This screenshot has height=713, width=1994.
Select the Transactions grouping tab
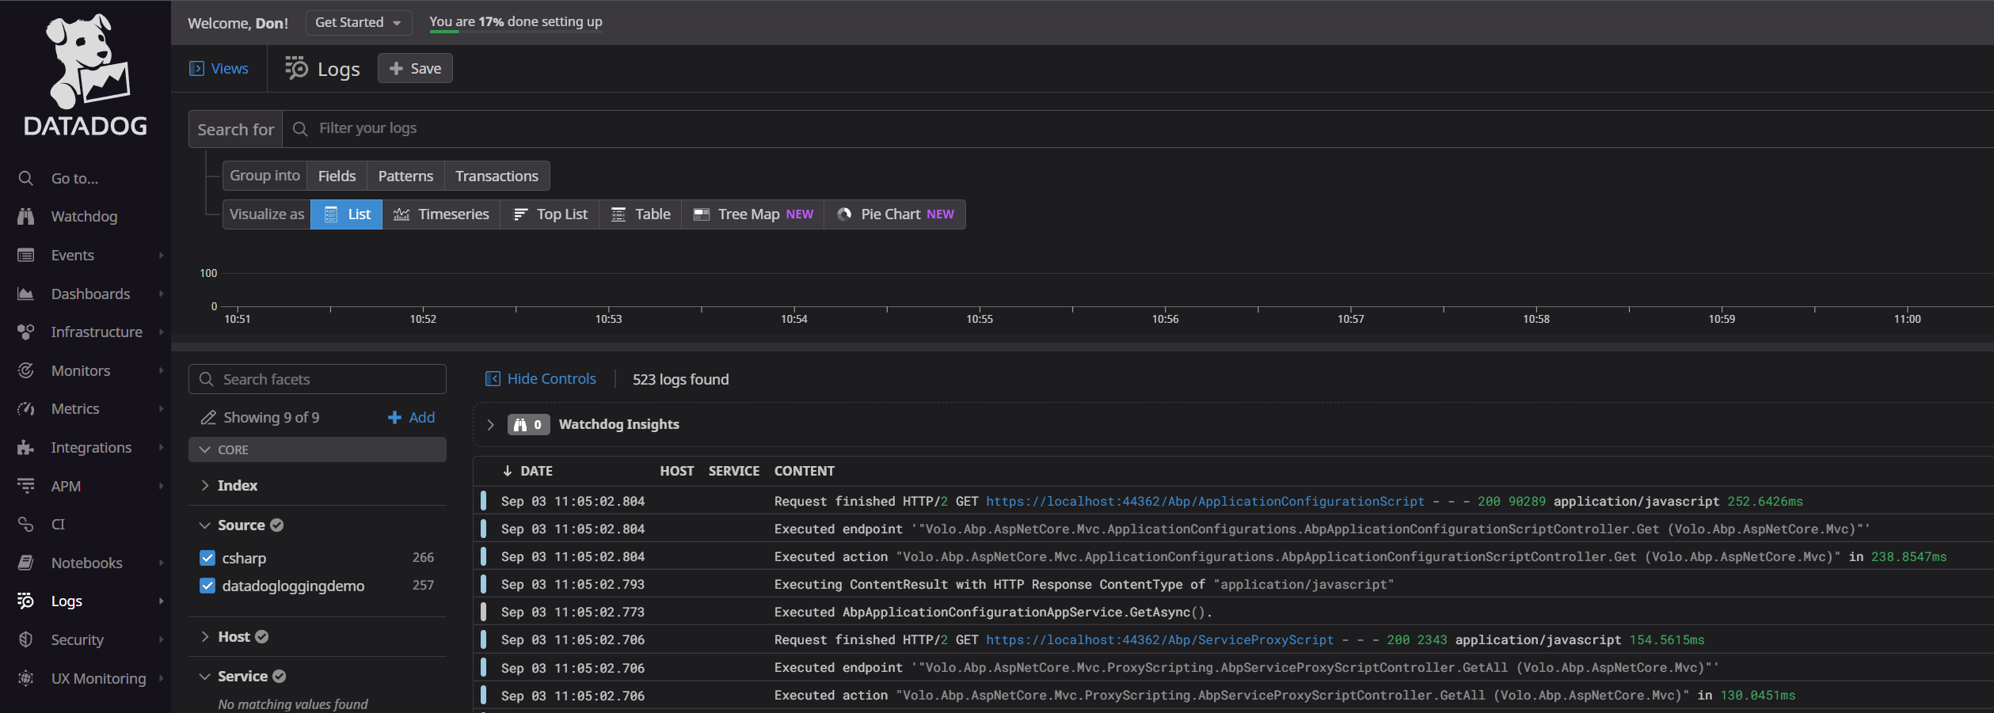point(497,176)
